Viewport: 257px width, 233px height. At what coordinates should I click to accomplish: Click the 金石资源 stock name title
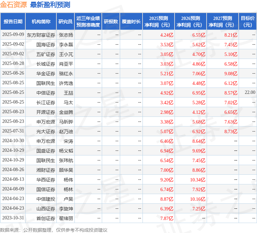[x=14, y=5]
